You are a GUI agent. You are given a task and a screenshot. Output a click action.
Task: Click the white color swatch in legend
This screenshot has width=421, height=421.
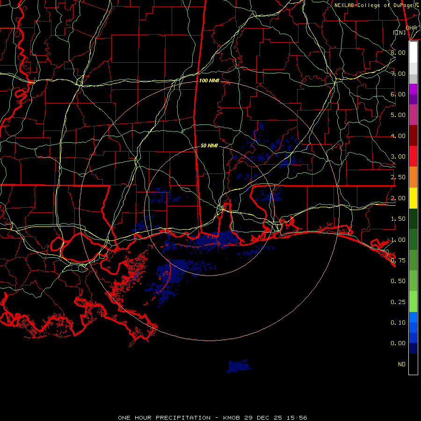click(x=413, y=52)
